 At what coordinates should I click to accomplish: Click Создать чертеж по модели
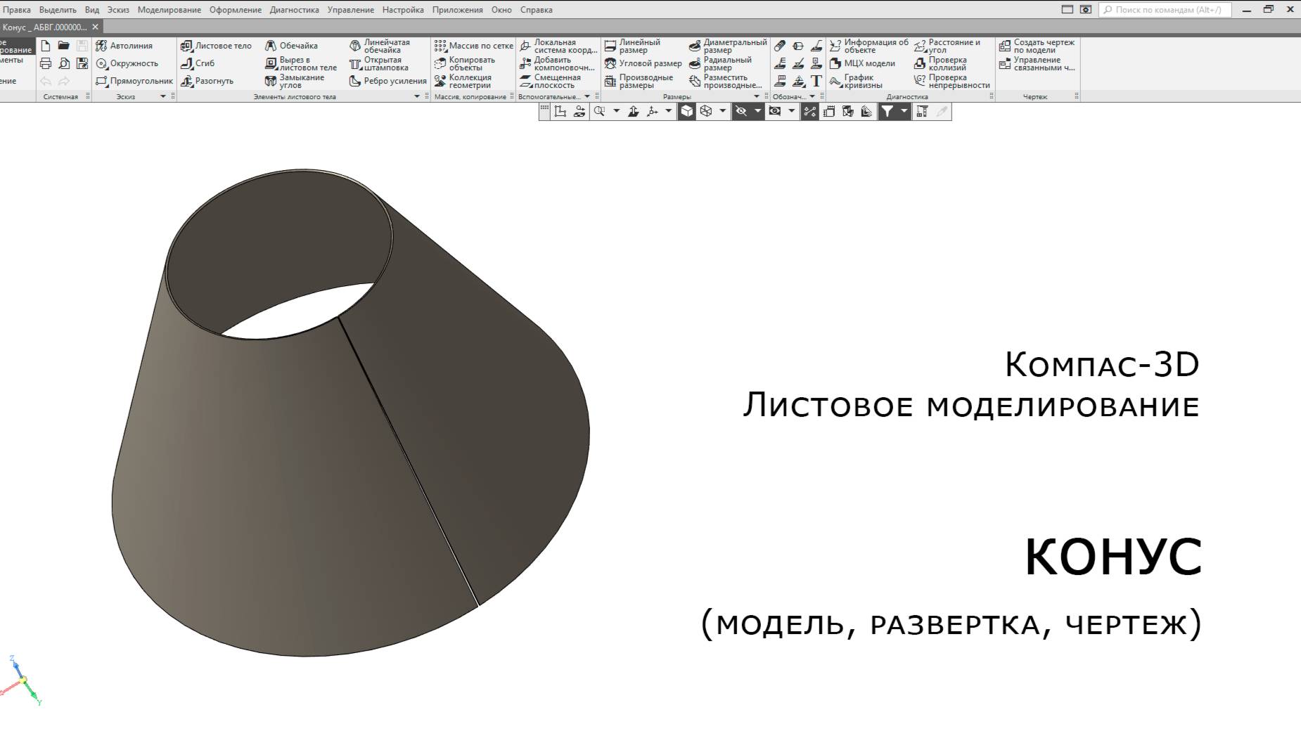coord(1043,45)
